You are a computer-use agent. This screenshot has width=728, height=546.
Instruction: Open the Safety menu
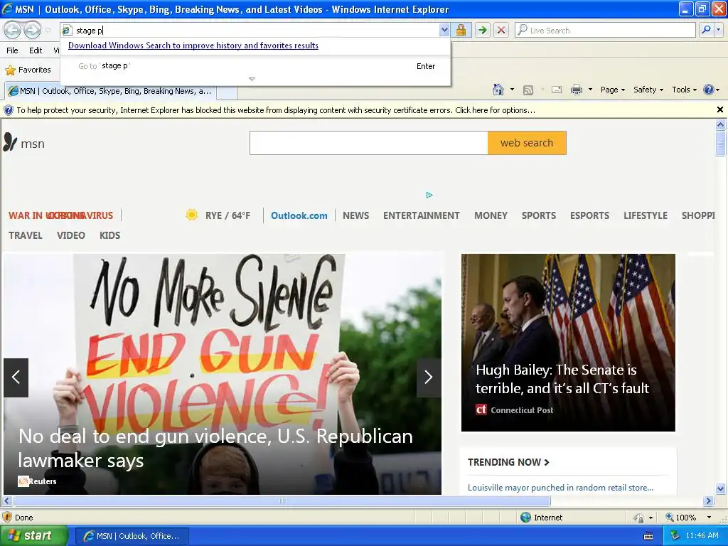click(648, 90)
